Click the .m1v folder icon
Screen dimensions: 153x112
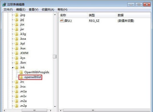[17, 96]
